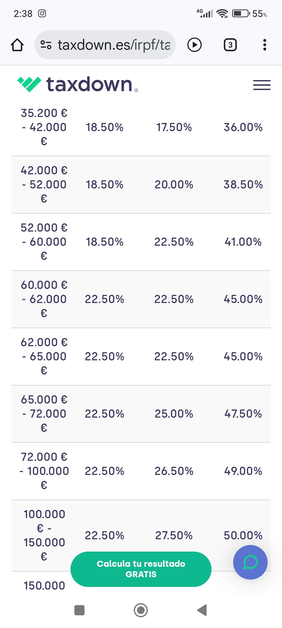Click the taxdown logo
282x628 pixels.
pos(78,84)
